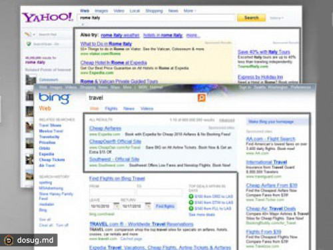The width and height of the screenshot is (333, 250).
Task: Open International Travel ad on Bing
Action: 266,162
